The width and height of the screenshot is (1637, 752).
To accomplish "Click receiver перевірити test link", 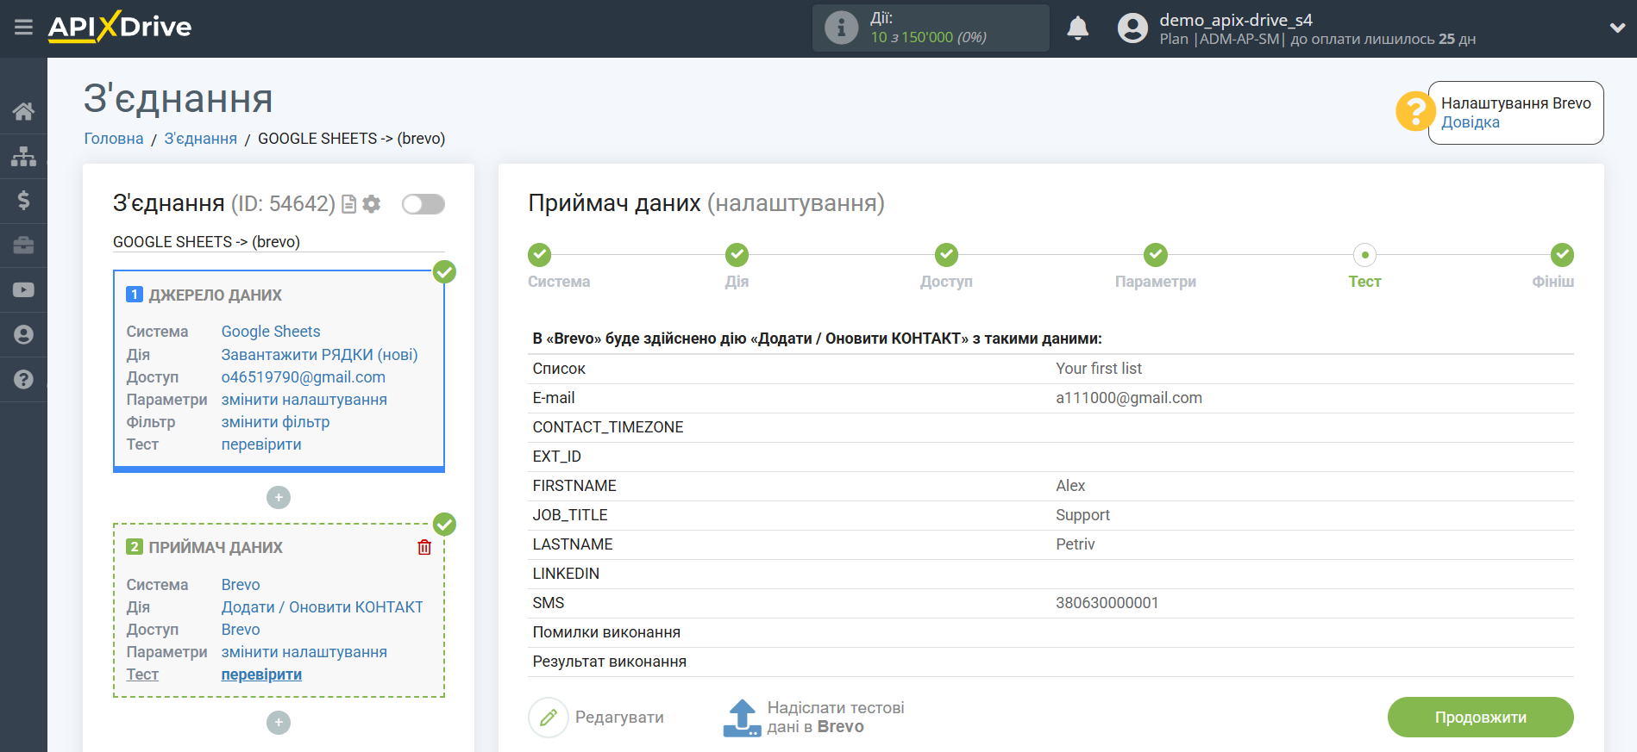I will (x=261, y=674).
